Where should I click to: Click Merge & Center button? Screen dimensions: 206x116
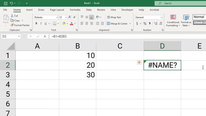117,24
